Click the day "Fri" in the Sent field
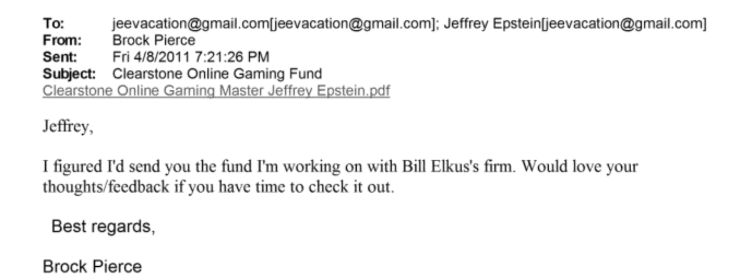 pos(121,57)
